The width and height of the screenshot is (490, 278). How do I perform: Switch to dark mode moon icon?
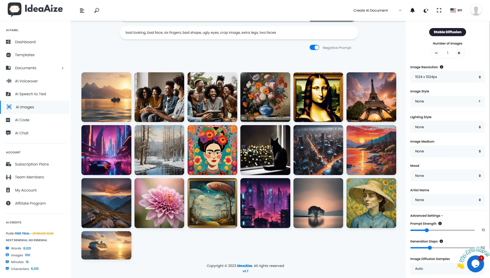coord(426,10)
